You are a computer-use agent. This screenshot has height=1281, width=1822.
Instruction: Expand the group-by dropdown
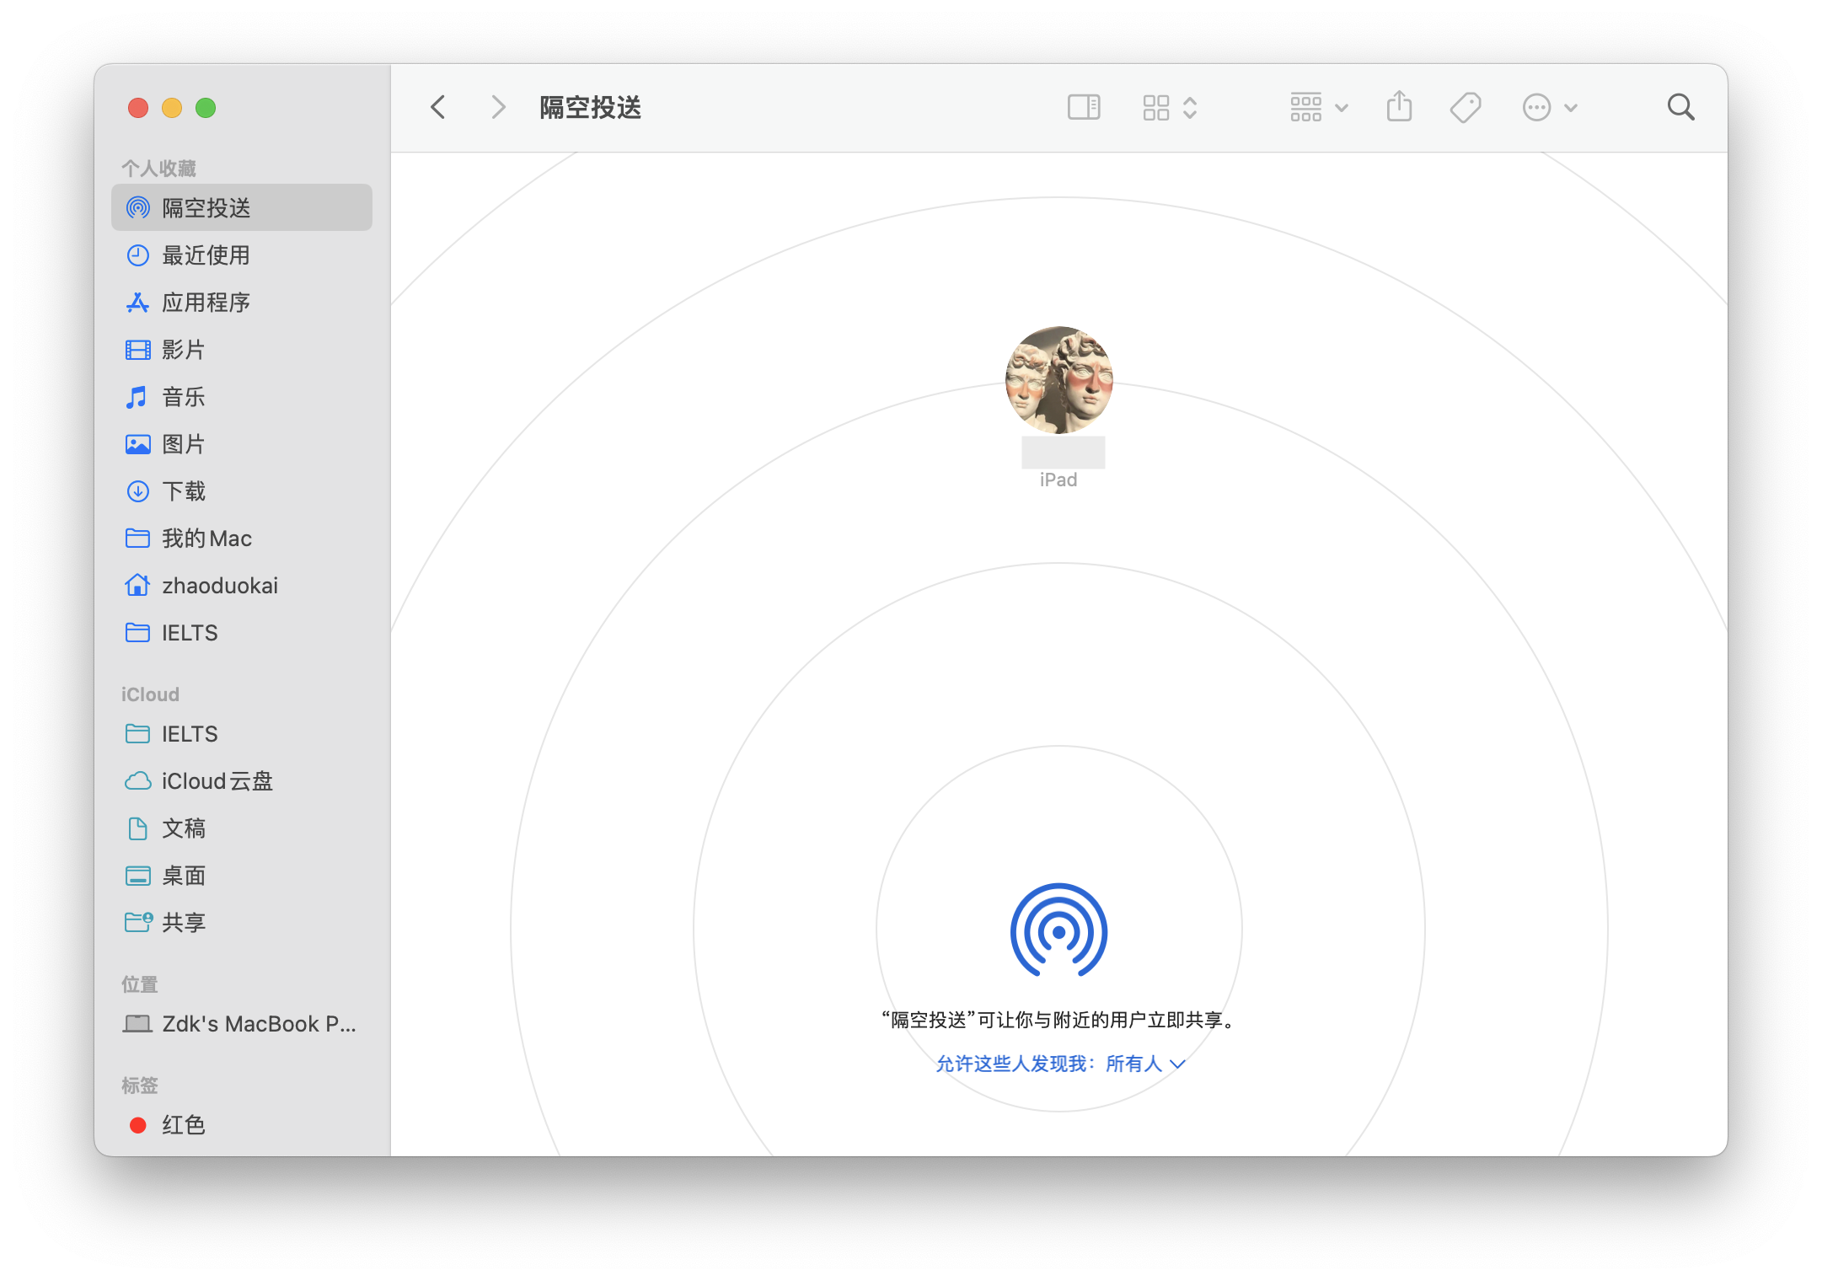tap(1319, 107)
